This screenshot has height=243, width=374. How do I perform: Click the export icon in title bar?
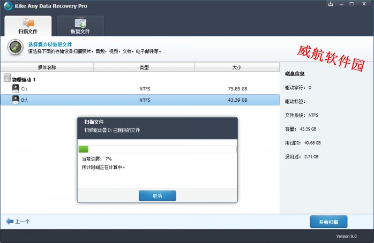pyautogui.click(x=331, y=4)
